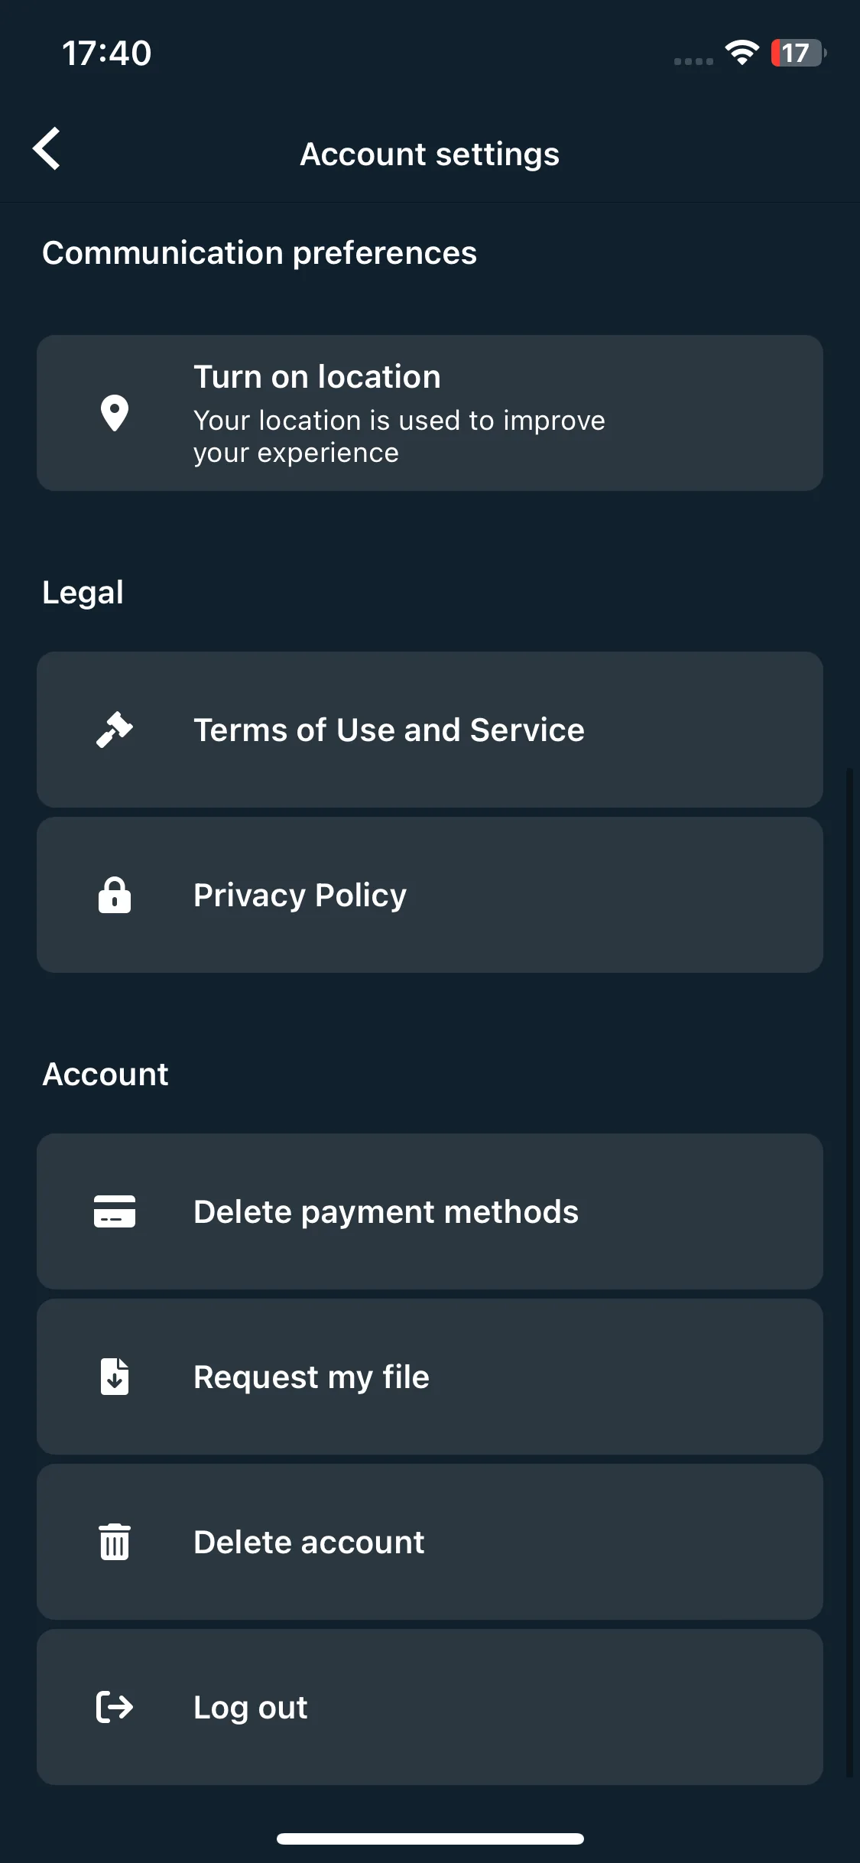The height and width of the screenshot is (1863, 860).
Task: Tap the Wi-Fi status icon
Action: 742,52
